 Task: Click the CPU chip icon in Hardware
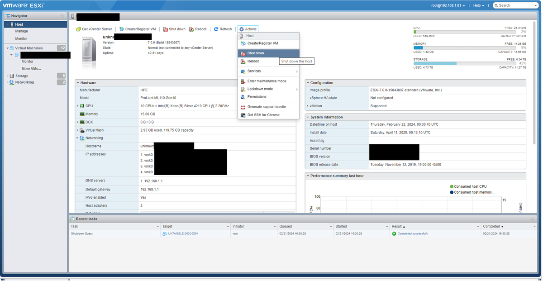[82, 106]
